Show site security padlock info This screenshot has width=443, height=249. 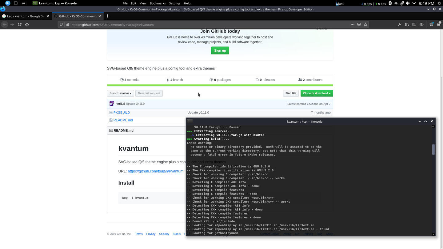[67, 25]
